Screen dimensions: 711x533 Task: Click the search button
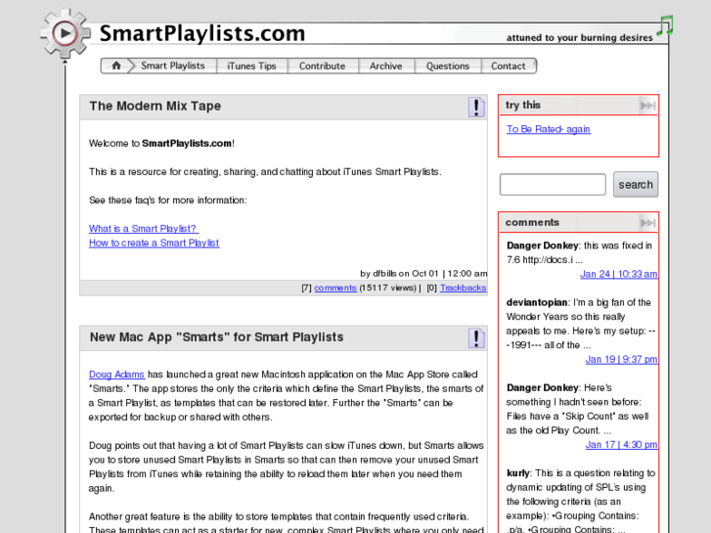click(636, 185)
